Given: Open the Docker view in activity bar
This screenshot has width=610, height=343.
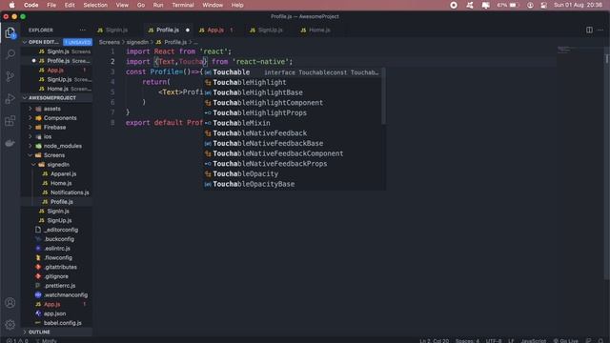Looking at the screenshot, I should 10,143.
